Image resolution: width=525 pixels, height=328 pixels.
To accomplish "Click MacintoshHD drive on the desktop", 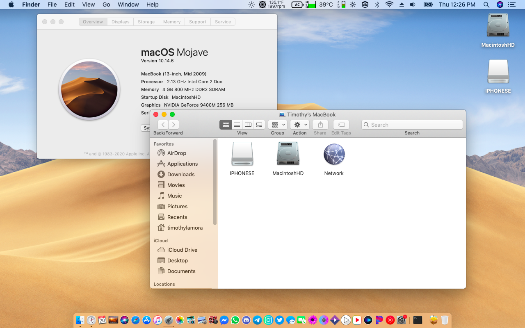I will 498,30.
